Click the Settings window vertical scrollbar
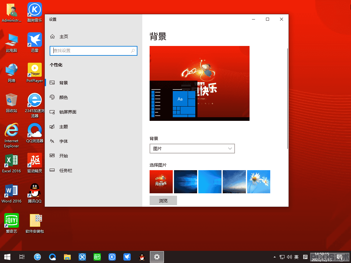This screenshot has width=351, height=263. coord(287,98)
